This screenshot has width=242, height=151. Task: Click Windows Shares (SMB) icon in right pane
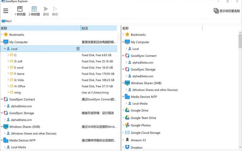pos(127,83)
